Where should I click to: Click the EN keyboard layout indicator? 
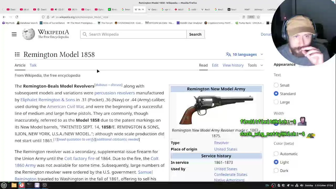click(x=267, y=185)
